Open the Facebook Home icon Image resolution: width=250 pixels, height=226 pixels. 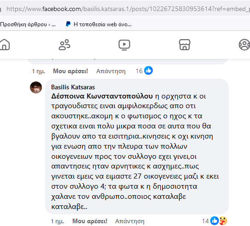click(x=5, y=45)
